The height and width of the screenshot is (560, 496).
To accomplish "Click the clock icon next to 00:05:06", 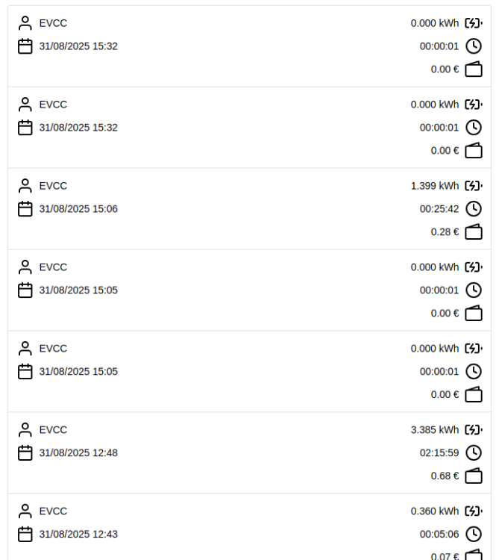I will (474, 535).
